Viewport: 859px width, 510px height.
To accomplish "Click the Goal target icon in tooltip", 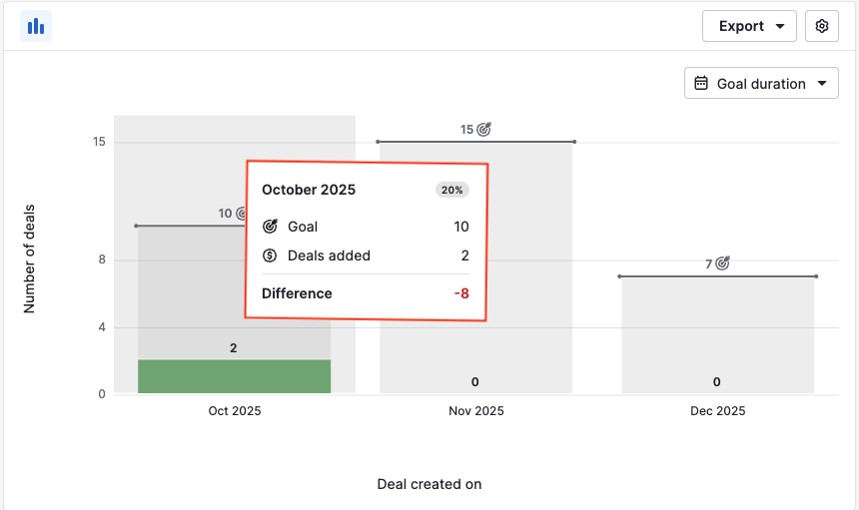I will coord(270,227).
